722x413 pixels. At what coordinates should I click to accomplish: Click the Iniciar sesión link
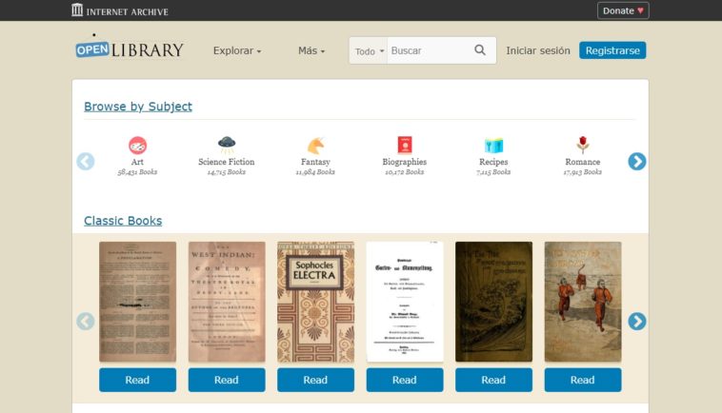538,50
